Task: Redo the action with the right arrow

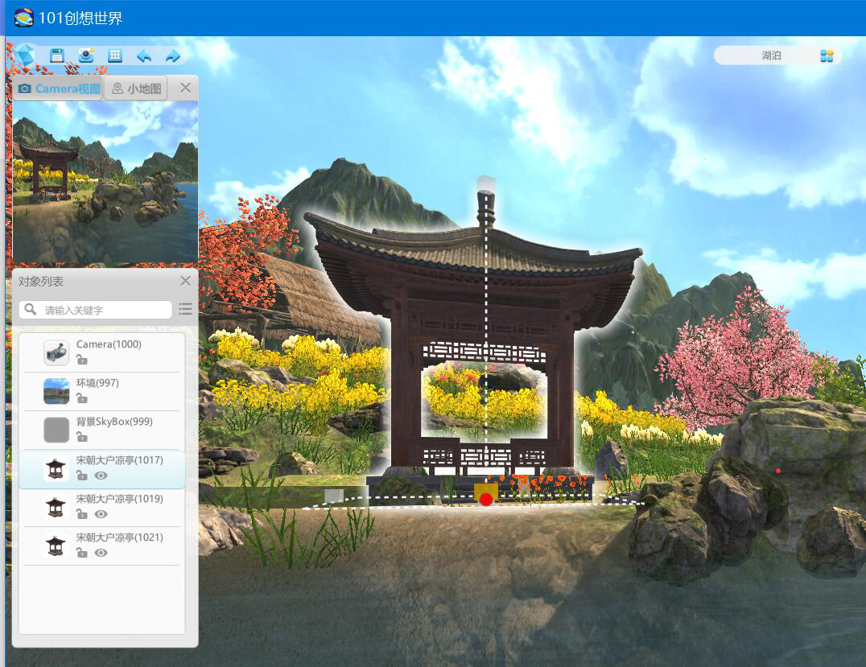Action: tap(173, 56)
